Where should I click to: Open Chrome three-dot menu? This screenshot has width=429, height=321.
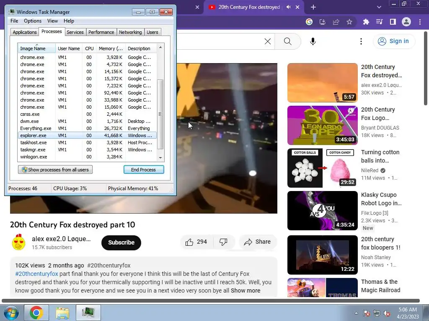[x=420, y=22]
